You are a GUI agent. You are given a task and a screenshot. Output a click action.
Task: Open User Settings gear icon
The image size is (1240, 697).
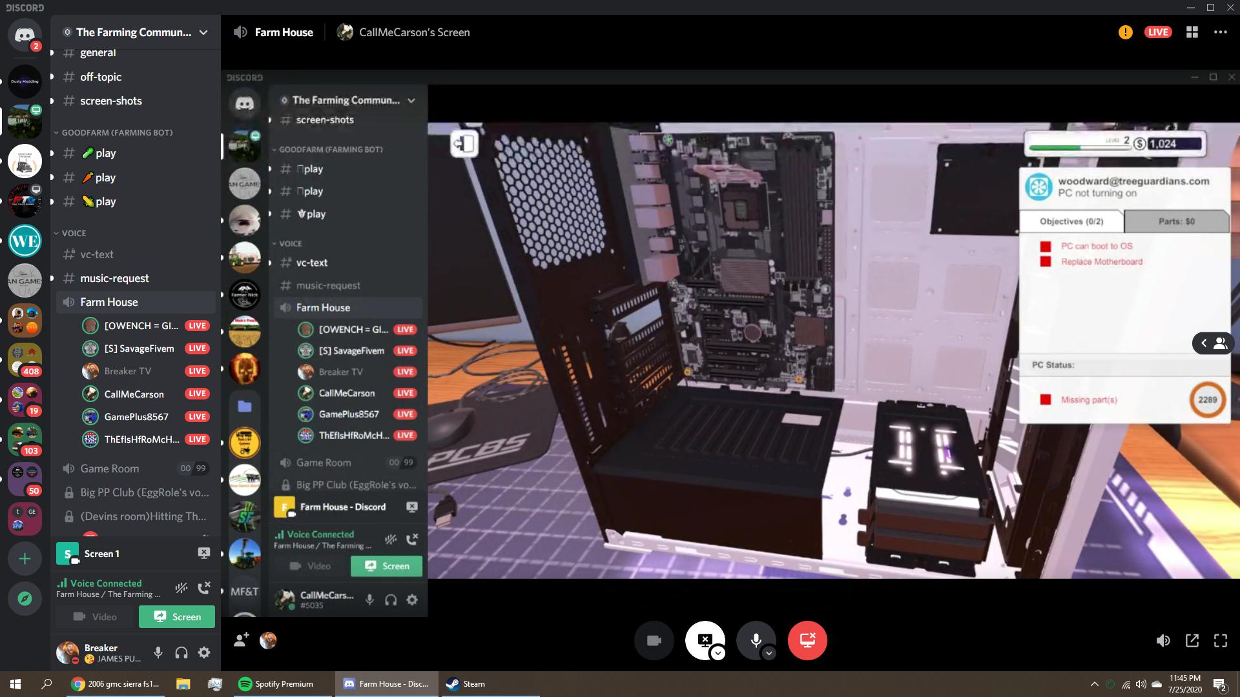[x=204, y=652]
